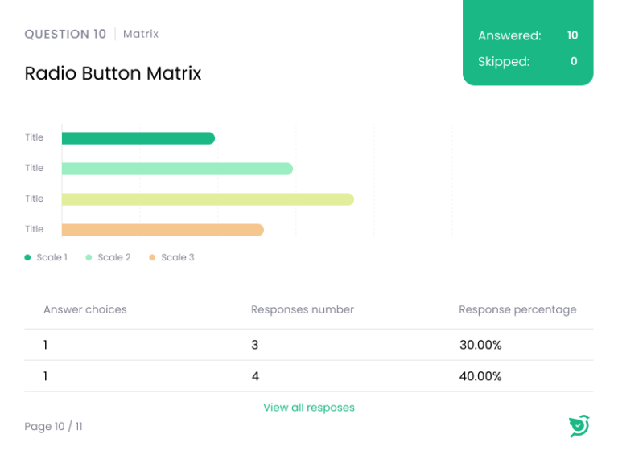Click the Answer choices column header
This screenshot has height=463, width=618.
tap(84, 309)
